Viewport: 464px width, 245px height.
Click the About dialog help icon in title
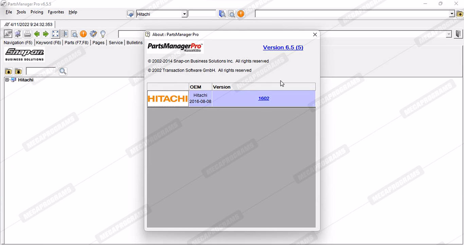(x=148, y=35)
